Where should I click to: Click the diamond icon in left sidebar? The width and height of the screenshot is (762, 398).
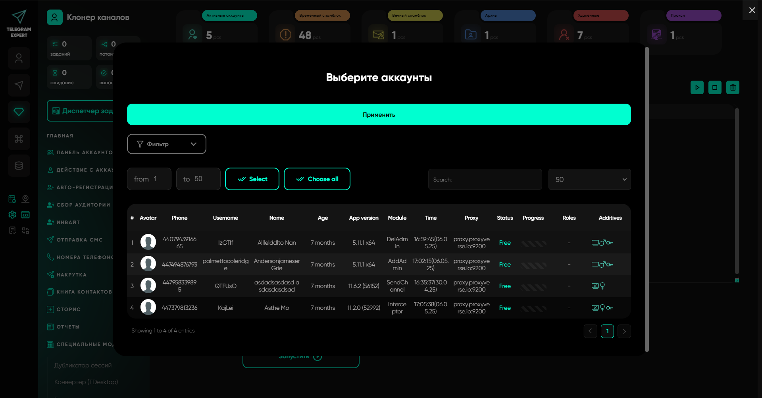click(19, 112)
